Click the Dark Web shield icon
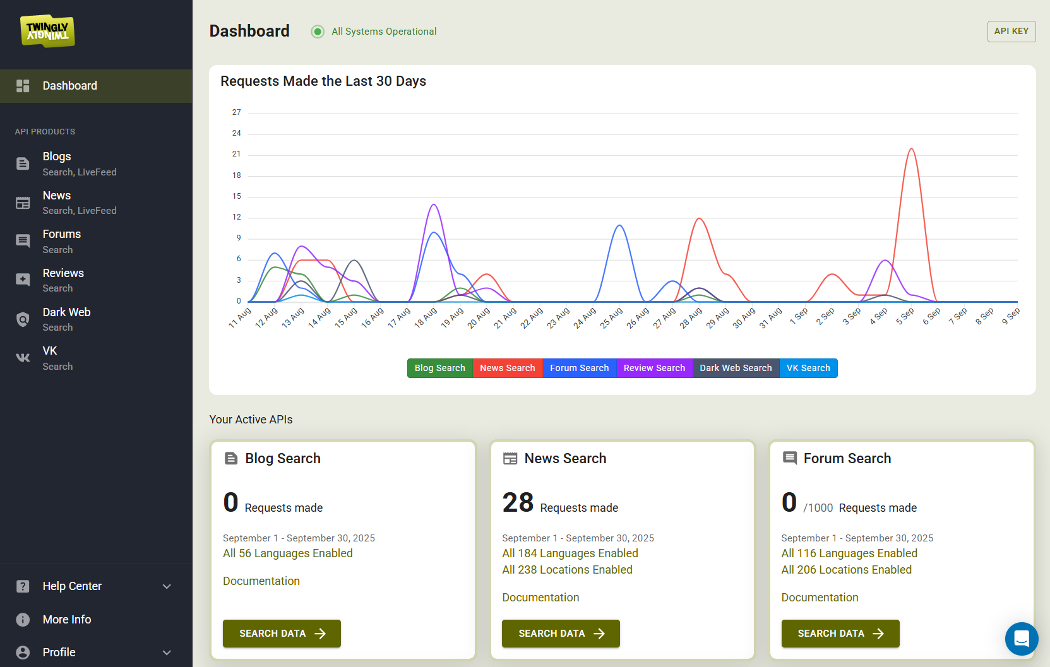Image resolution: width=1050 pixels, height=667 pixels. 23,319
